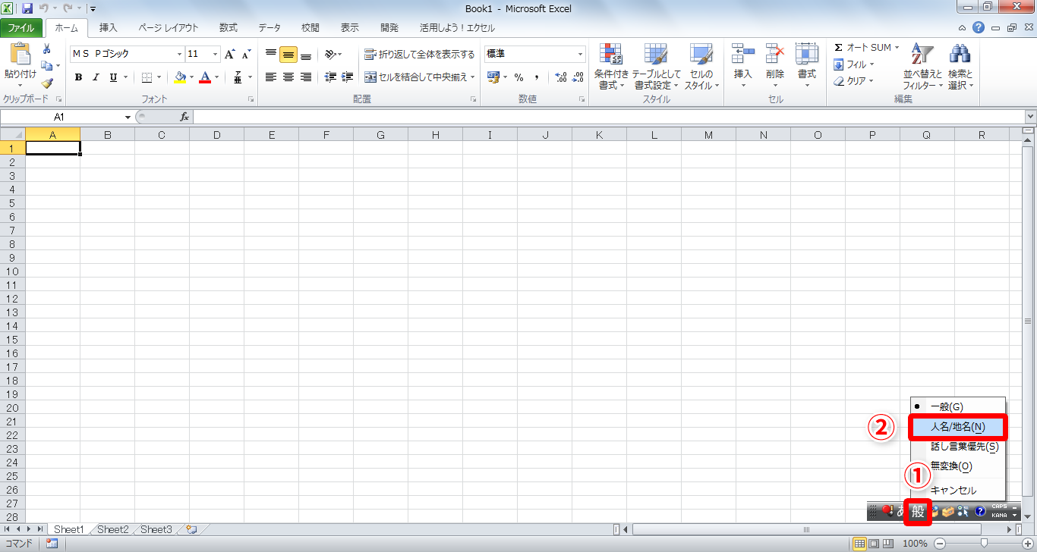Click the 書式 (Format) cells button

click(806, 67)
